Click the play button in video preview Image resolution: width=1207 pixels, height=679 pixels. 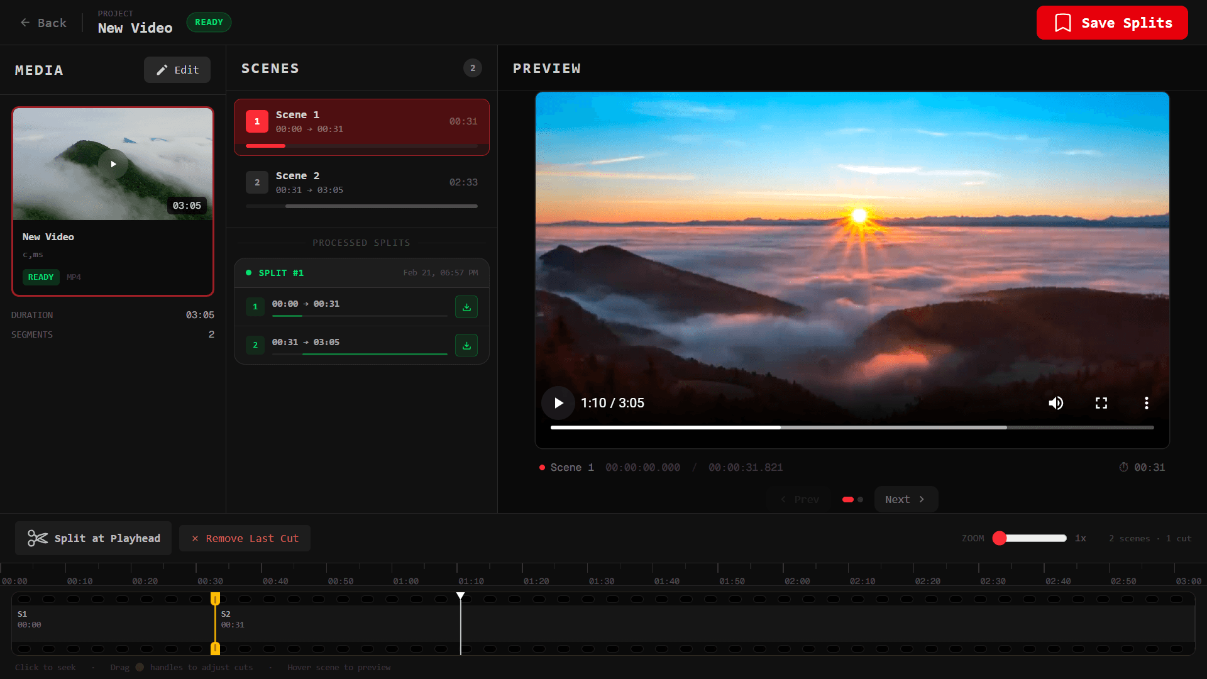click(558, 403)
